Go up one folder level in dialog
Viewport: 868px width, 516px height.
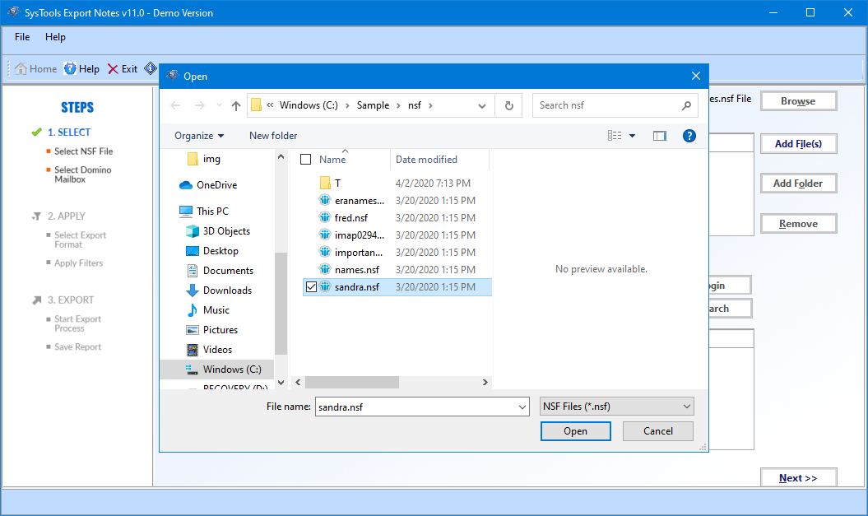click(236, 105)
